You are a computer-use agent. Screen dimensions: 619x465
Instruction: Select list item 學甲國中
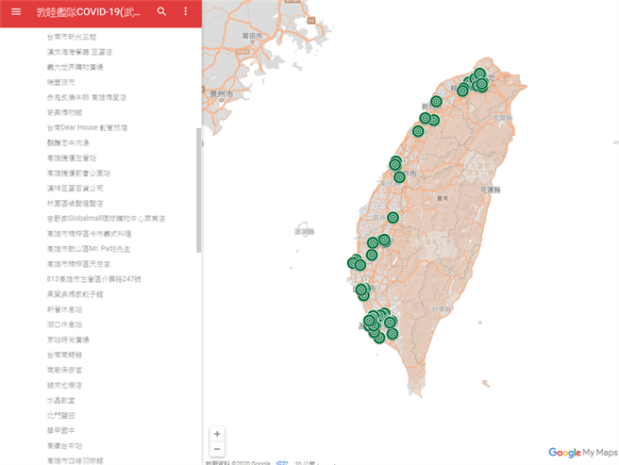60,430
